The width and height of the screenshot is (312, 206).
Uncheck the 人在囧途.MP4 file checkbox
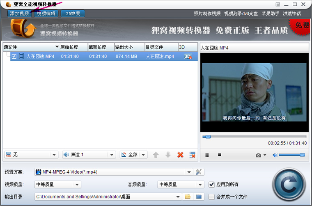coord(14,56)
